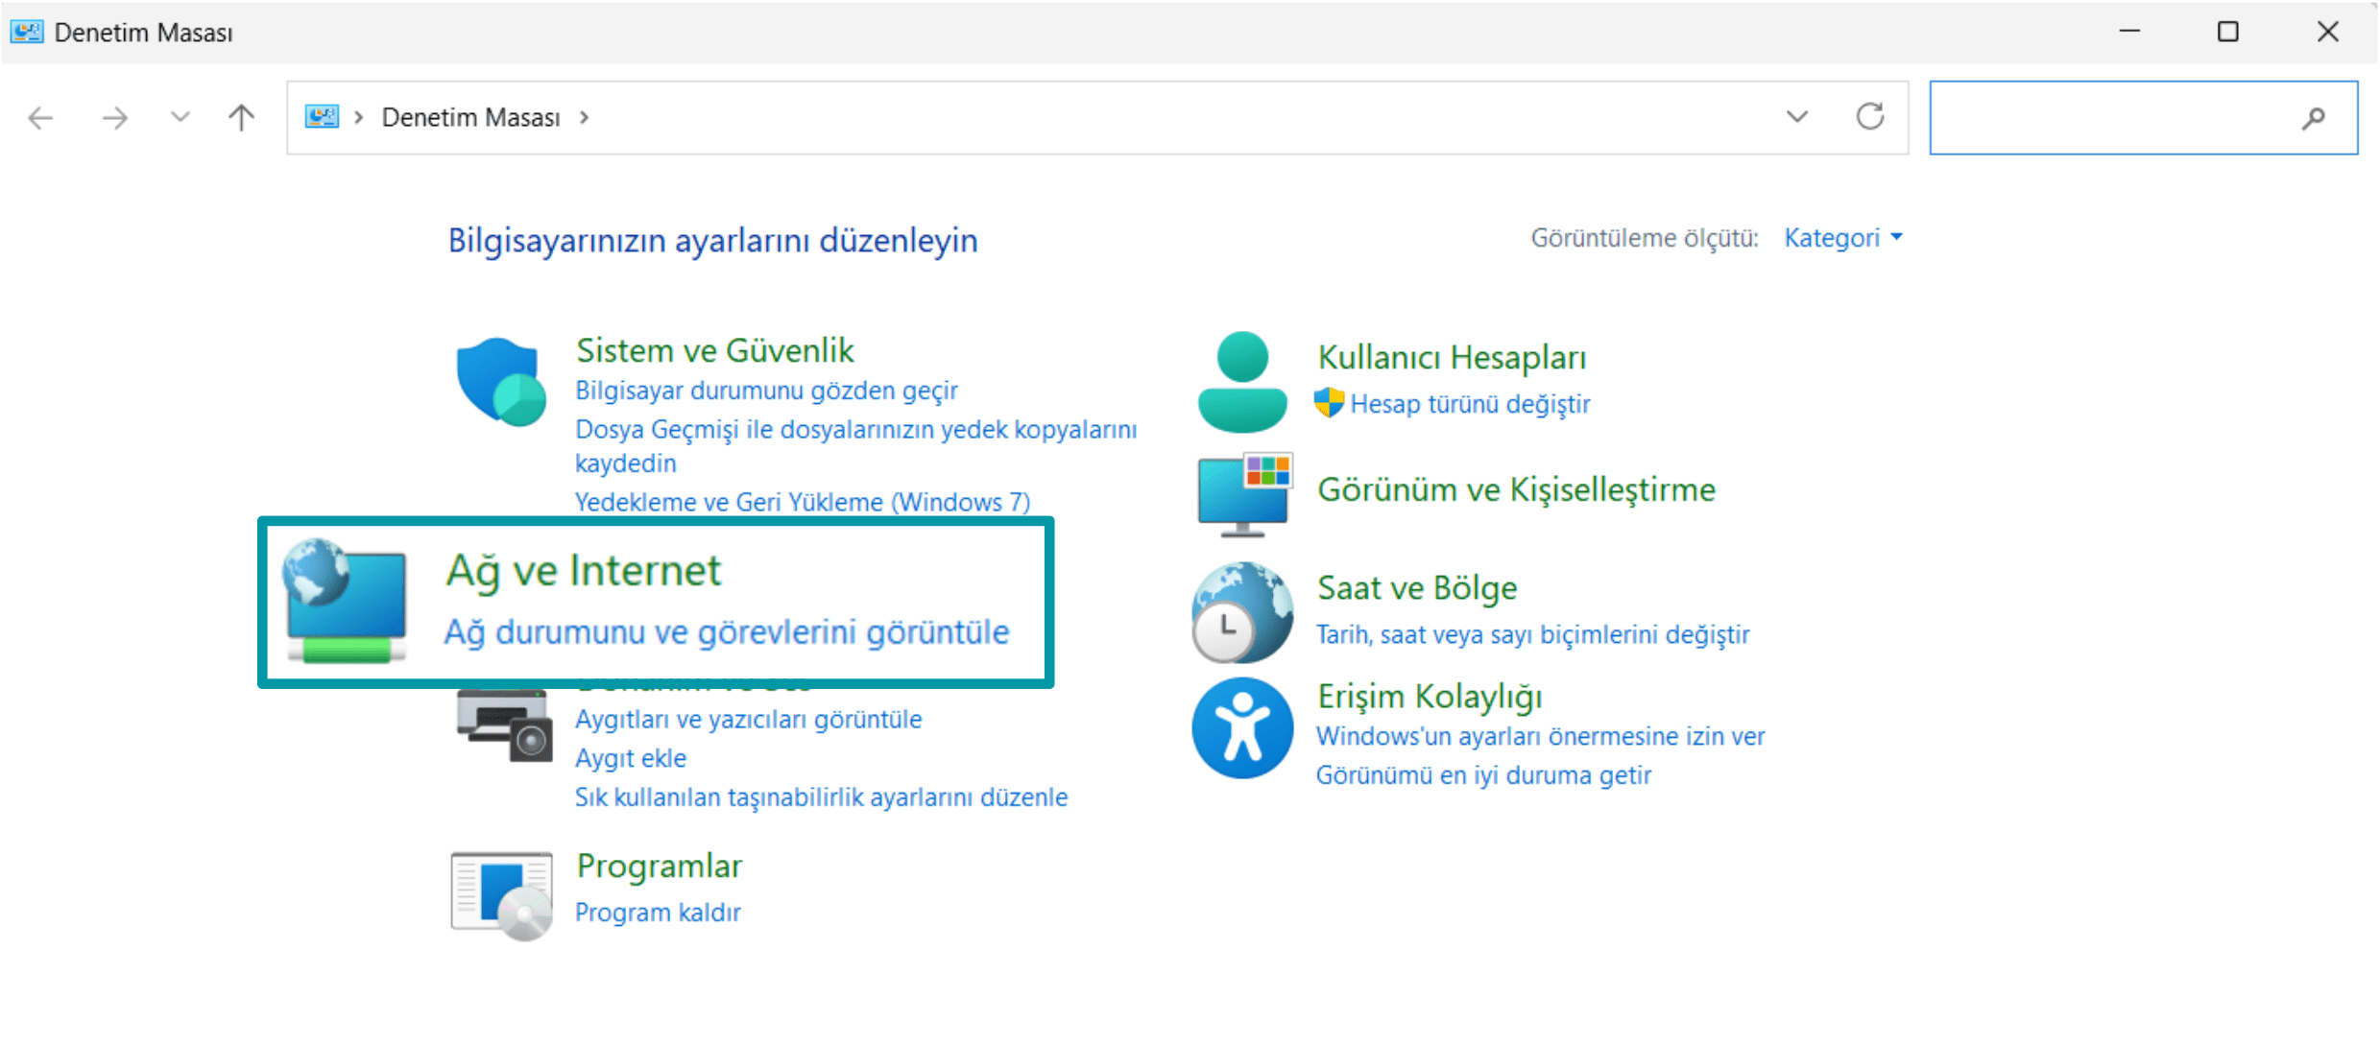Screen dimensions: 2380x1045
Task: Click the Programlar disc icon
Action: [500, 894]
